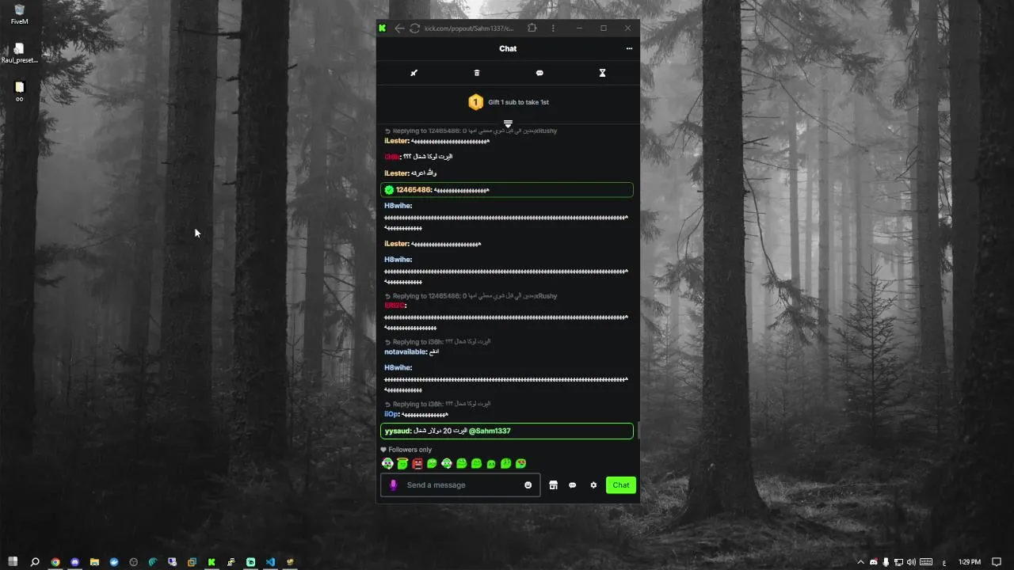Click the green Chat send button
This screenshot has height=570, width=1014.
621,485
